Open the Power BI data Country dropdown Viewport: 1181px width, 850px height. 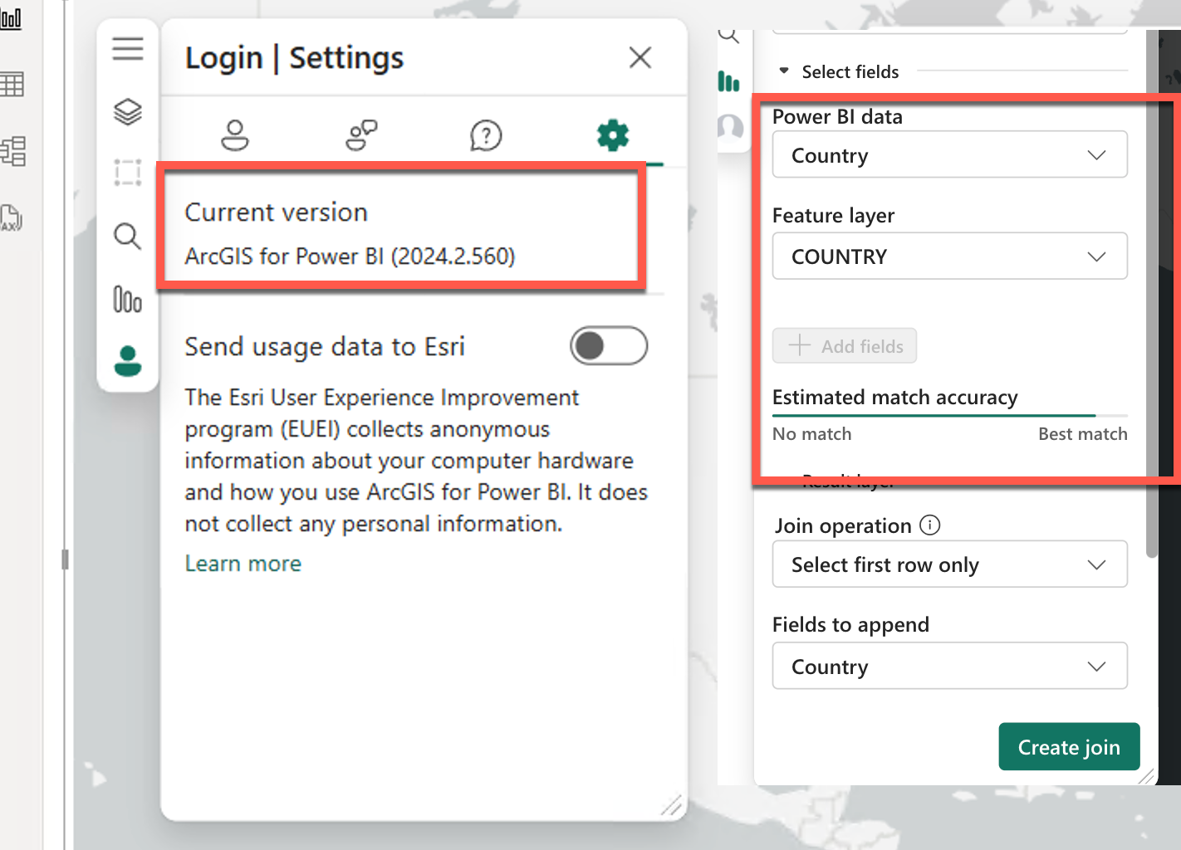coord(949,155)
